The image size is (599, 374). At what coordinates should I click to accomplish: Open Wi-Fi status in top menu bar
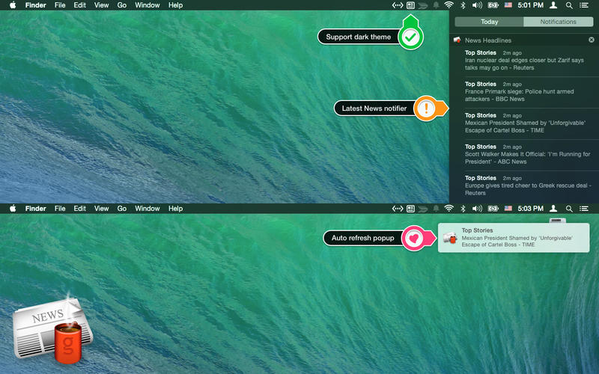[x=449, y=5]
